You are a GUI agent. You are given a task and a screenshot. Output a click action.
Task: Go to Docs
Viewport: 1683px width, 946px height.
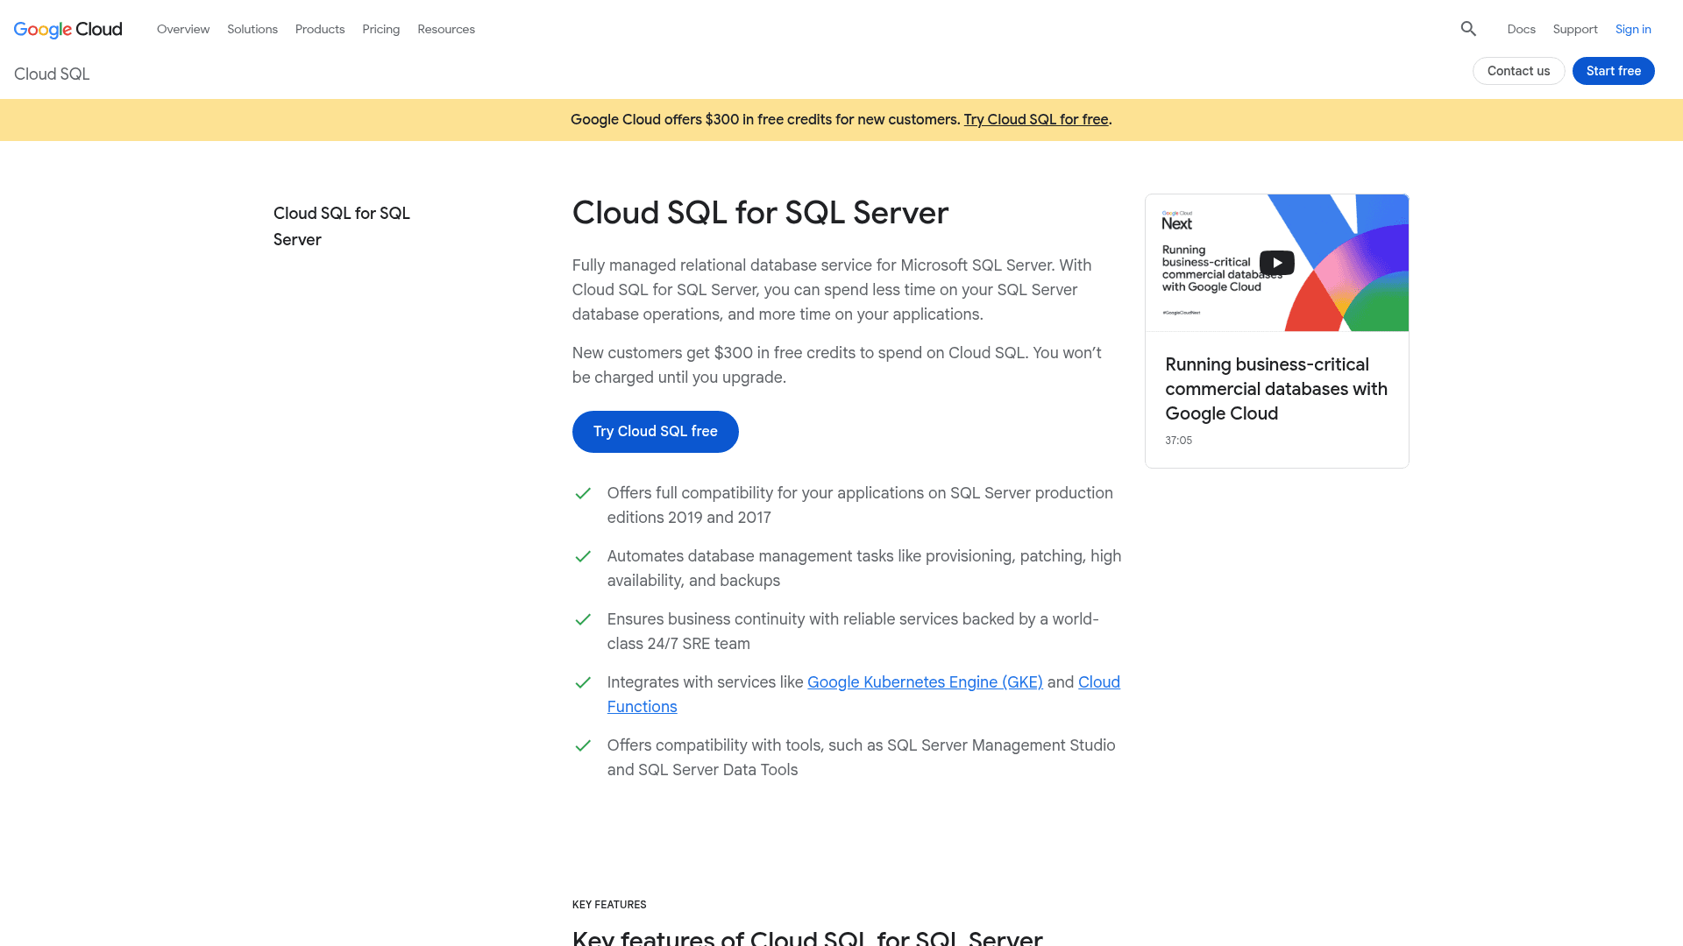pos(1522,29)
